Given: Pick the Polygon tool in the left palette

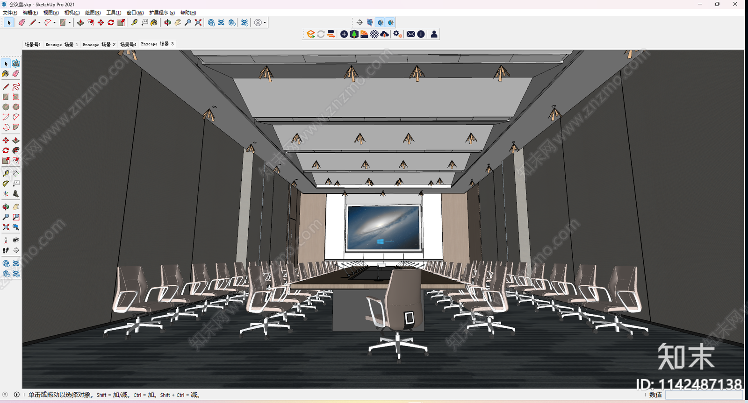Looking at the screenshot, I should click(16, 107).
